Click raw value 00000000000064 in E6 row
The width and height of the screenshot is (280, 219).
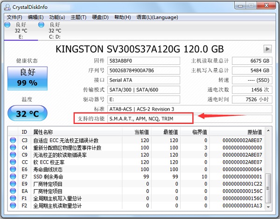(242, 169)
